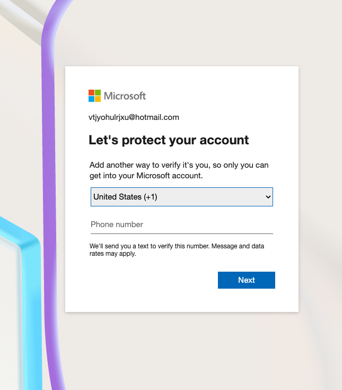Viewport: 342px width, 390px height.
Task: Click the purple ribbon background decoration
Action: point(48,174)
